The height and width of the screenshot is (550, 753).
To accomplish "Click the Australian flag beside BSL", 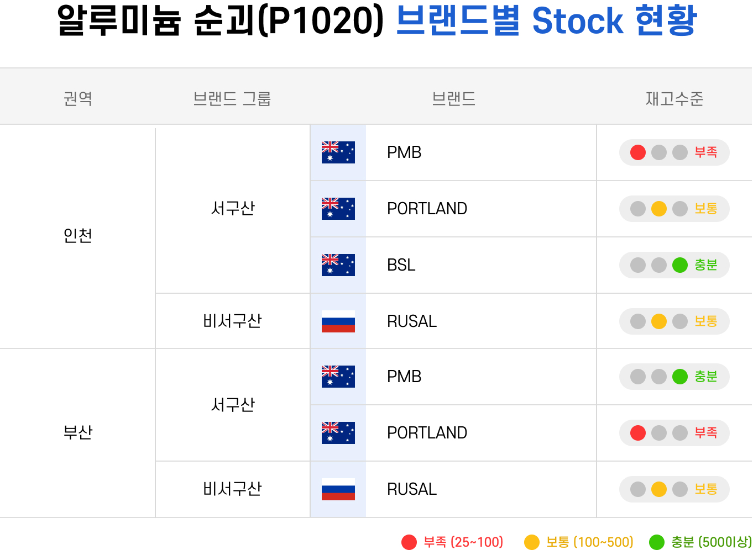I will point(338,265).
